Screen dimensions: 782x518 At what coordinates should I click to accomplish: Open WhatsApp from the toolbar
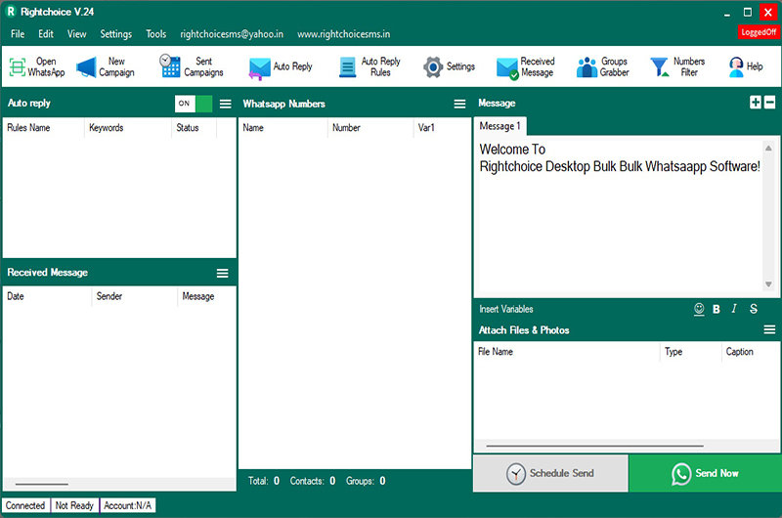click(37, 67)
